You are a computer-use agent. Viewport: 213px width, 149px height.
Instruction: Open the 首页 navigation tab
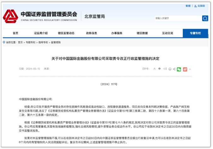[x=15, y=33]
